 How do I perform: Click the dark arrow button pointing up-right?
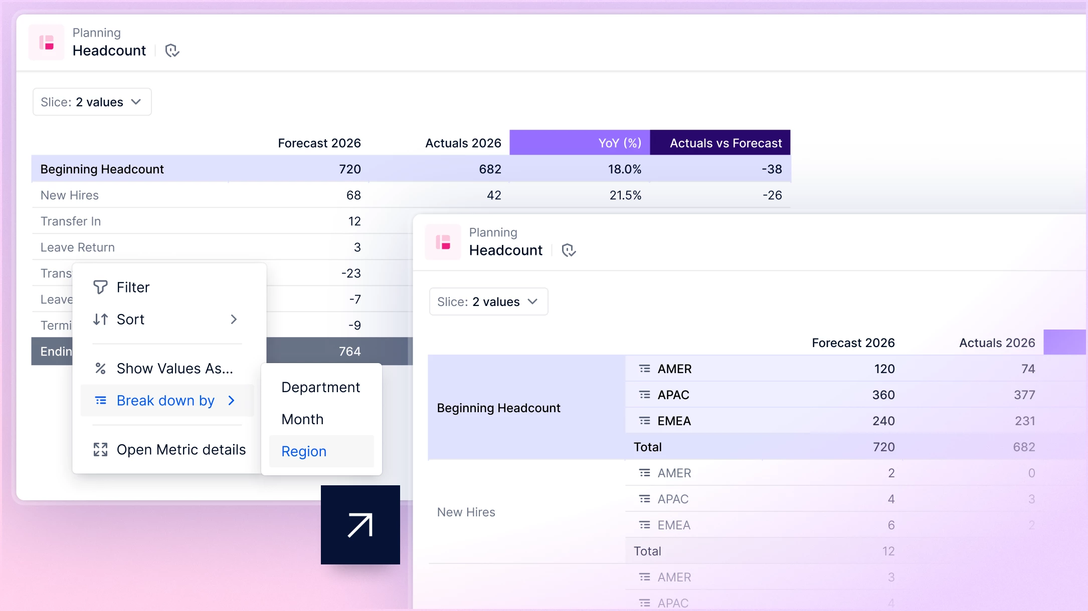pyautogui.click(x=360, y=525)
